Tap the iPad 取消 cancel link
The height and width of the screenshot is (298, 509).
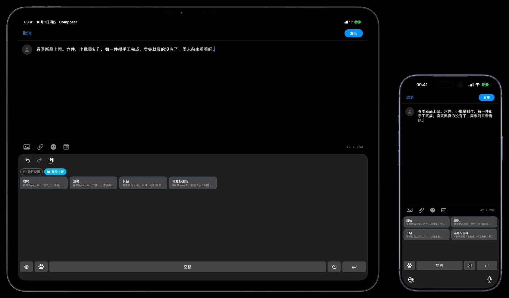27,33
